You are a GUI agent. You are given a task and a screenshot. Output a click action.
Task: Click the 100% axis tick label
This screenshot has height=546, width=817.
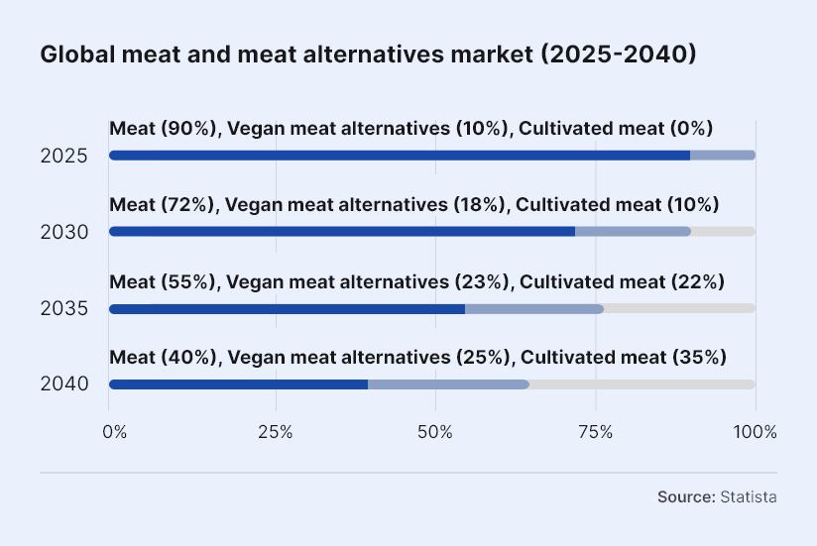756,432
